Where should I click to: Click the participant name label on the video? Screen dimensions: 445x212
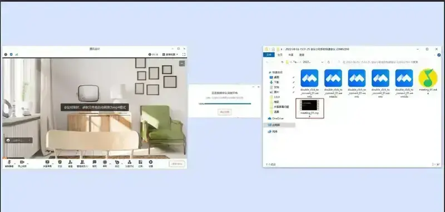coord(19,140)
